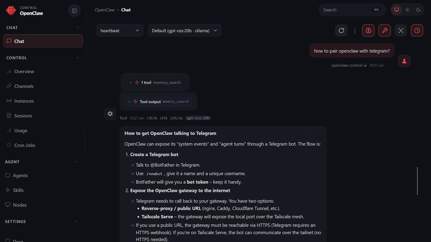Select the system monitor theme icon
Viewport: 431px width, 242px height.
397,10
